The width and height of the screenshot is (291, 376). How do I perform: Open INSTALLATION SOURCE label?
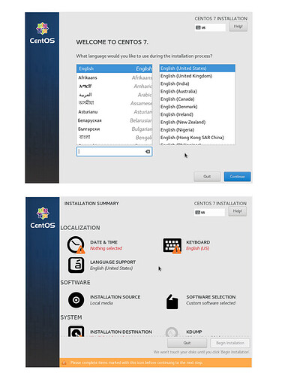tap(115, 297)
